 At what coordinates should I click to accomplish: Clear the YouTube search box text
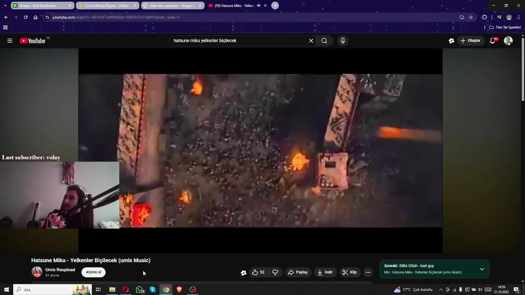tap(311, 41)
